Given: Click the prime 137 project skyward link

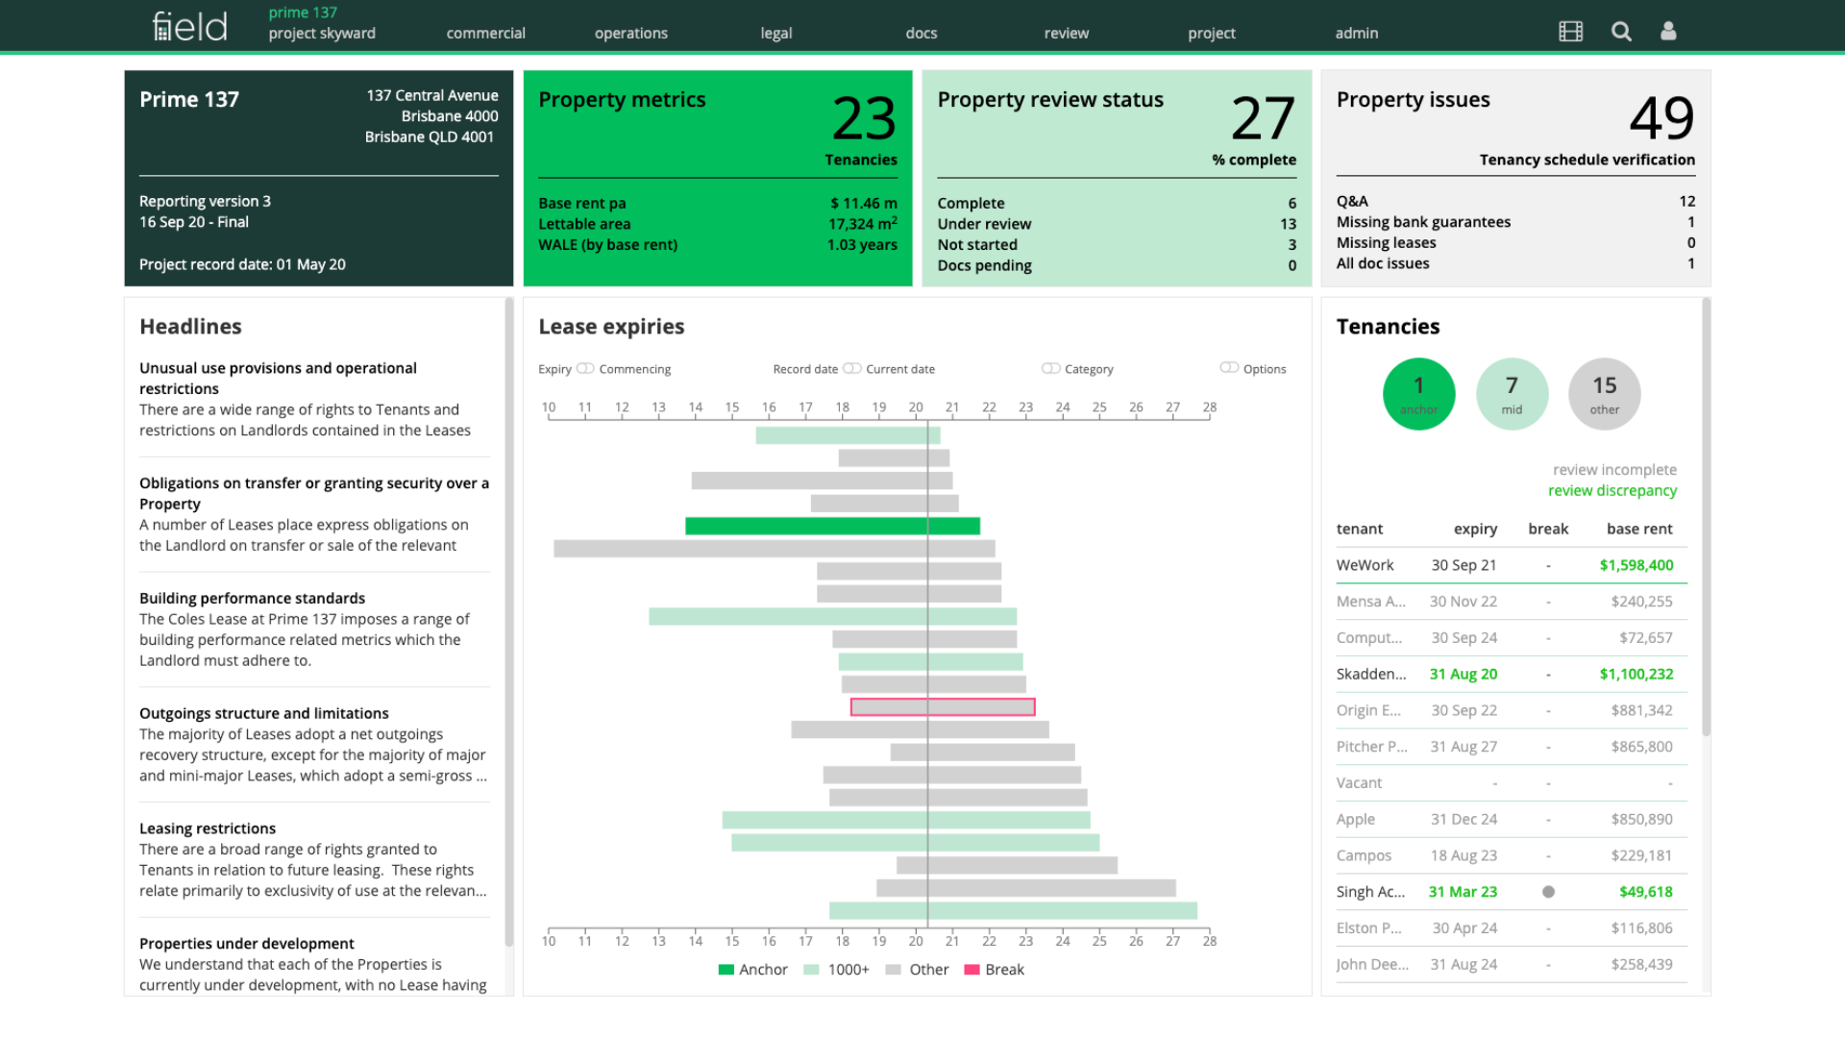Looking at the screenshot, I should pyautogui.click(x=322, y=23).
